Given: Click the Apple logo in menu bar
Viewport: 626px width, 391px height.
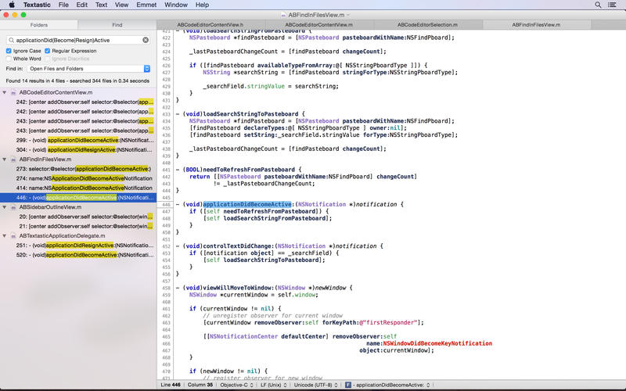Looking at the screenshot, I should click(11, 5).
